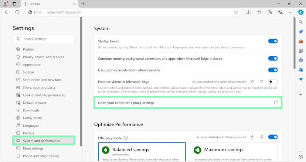The width and height of the screenshot is (306, 162).
Task: Select the Settings browser tab
Action: (50, 4)
